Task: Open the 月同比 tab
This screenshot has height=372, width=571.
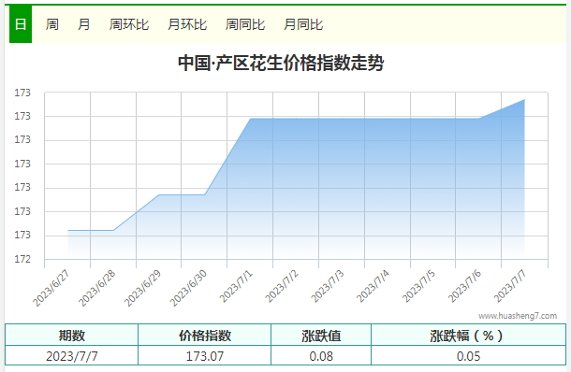Action: (x=303, y=24)
